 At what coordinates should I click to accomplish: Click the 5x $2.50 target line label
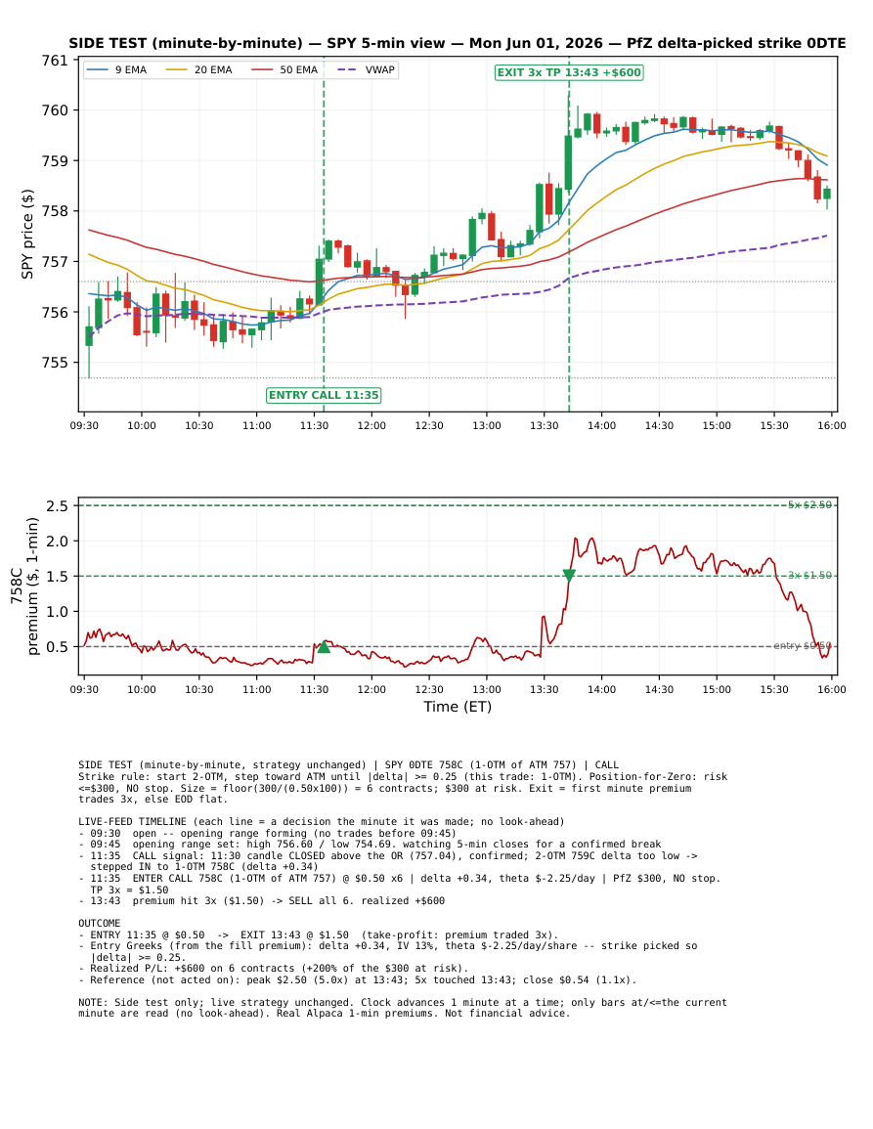pyautogui.click(x=809, y=504)
